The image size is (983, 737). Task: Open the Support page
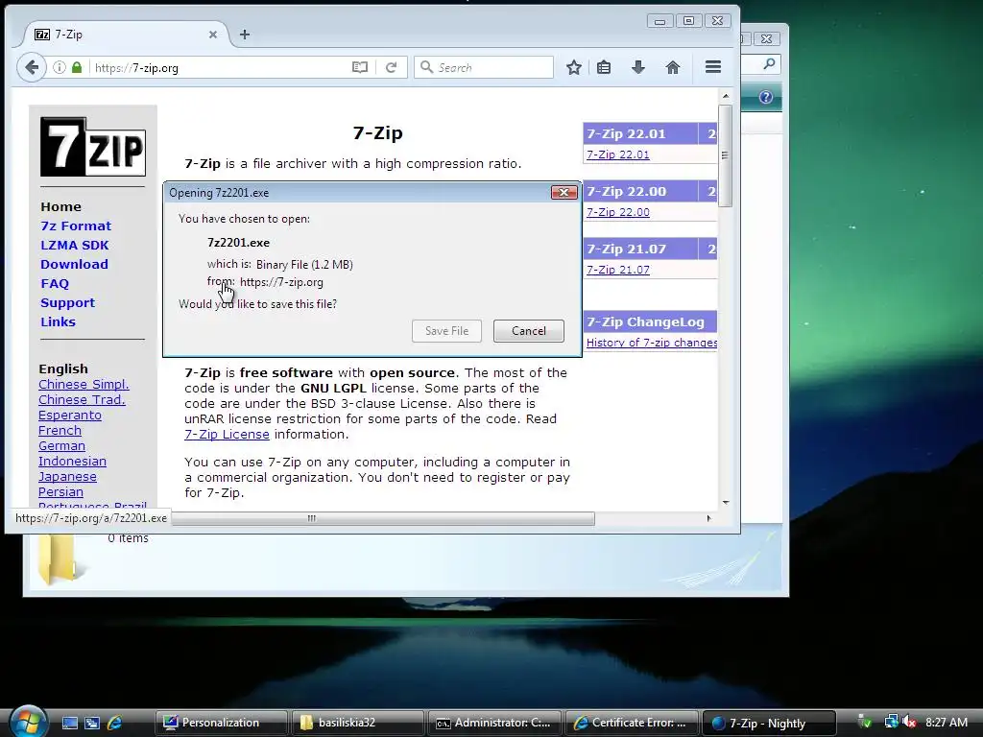tap(68, 302)
